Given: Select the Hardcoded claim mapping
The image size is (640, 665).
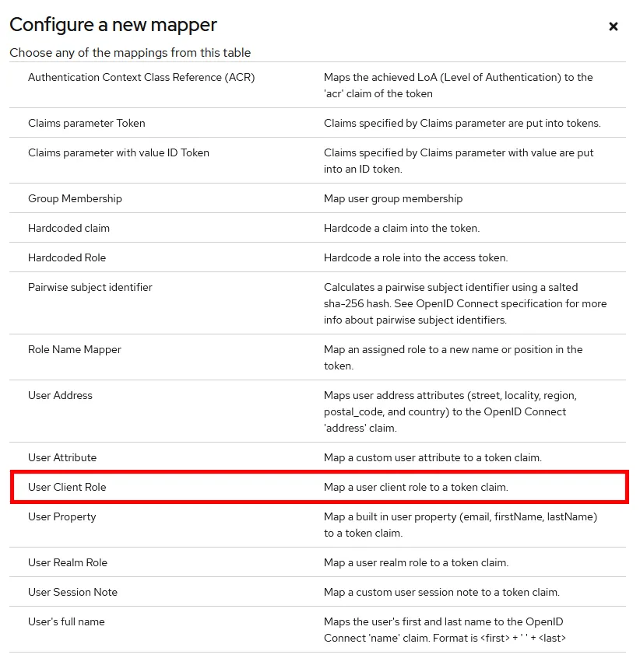Looking at the screenshot, I should (69, 228).
